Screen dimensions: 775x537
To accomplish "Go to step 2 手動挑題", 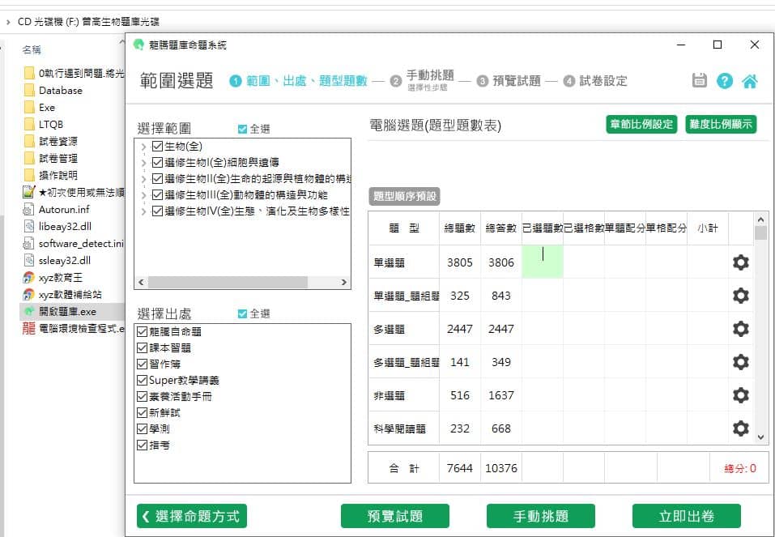I will pos(422,80).
